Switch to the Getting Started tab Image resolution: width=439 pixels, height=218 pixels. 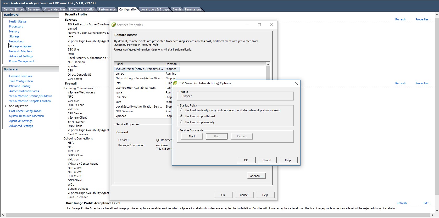point(14,9)
